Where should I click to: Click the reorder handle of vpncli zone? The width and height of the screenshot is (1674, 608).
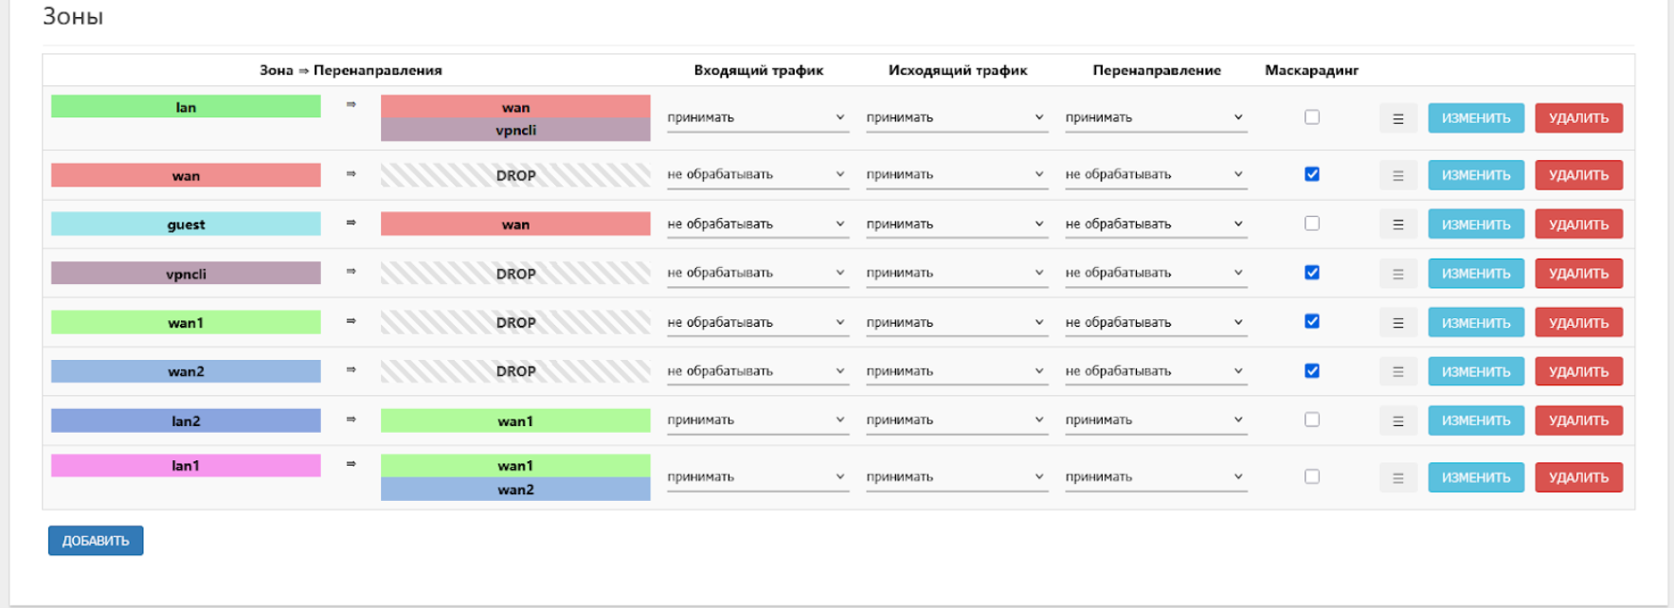click(1397, 274)
